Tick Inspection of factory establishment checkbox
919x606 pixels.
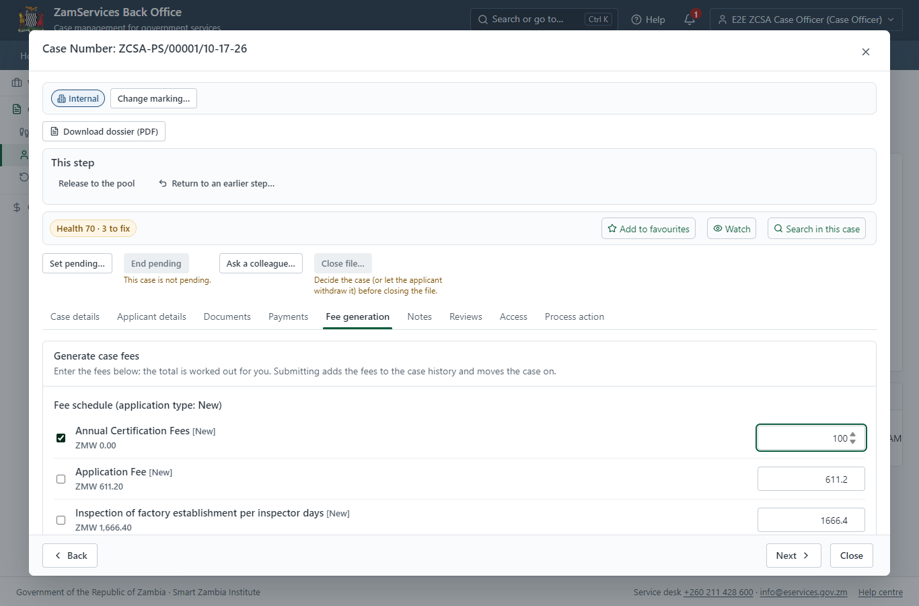61,520
